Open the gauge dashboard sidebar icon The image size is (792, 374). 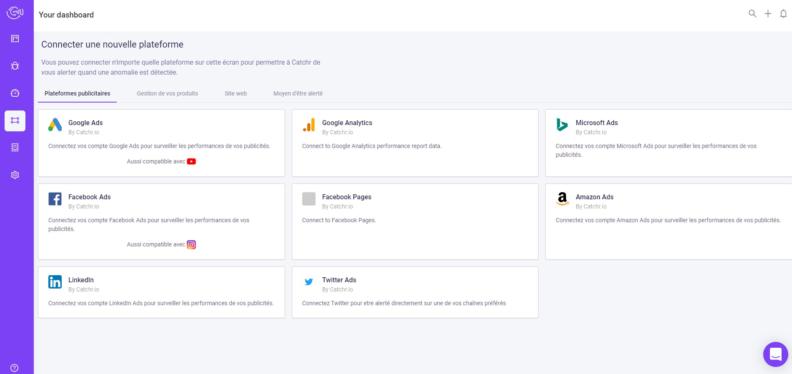[x=15, y=93]
